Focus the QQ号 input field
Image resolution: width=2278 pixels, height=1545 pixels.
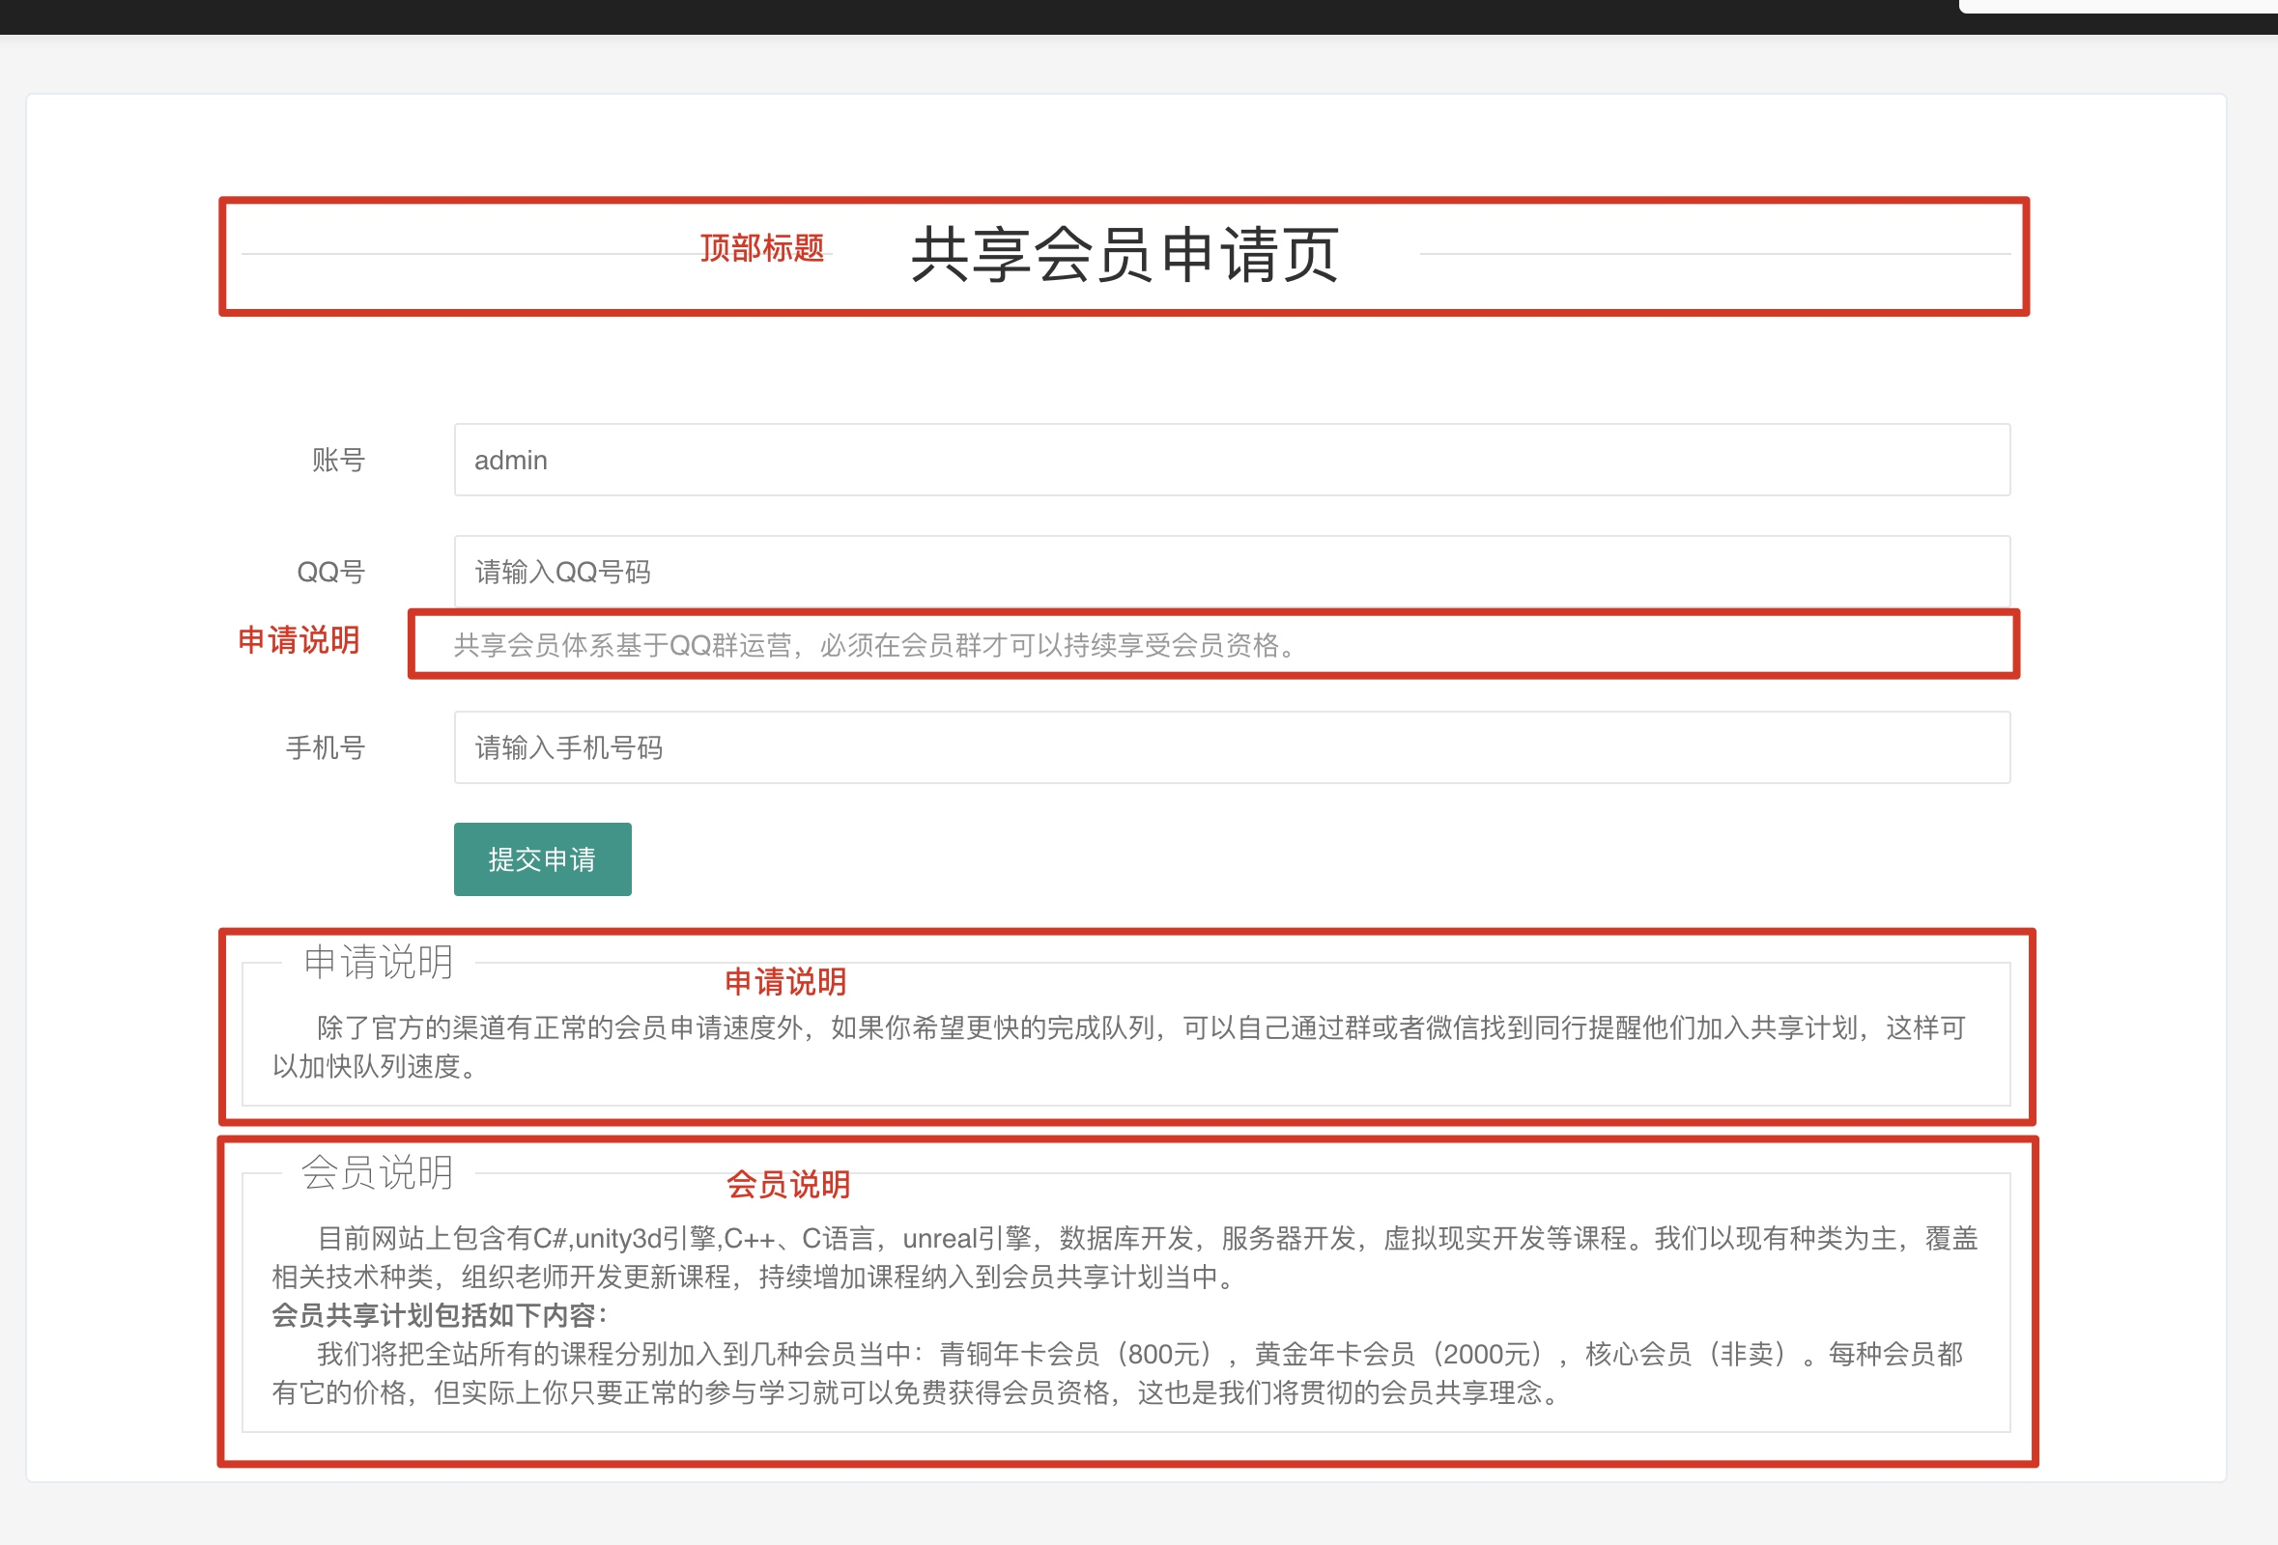(x=1231, y=572)
